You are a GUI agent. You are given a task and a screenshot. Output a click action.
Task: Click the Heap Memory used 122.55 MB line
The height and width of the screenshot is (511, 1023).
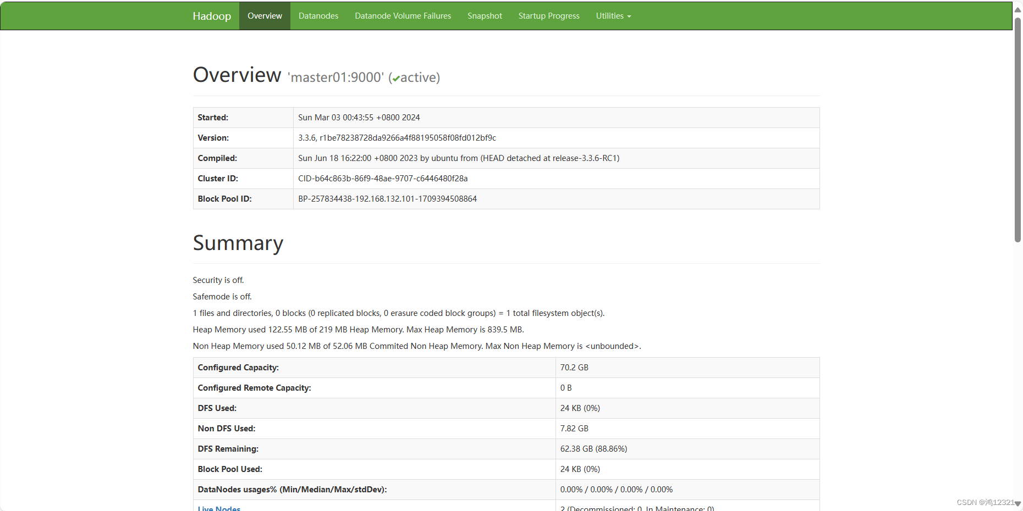(x=359, y=330)
